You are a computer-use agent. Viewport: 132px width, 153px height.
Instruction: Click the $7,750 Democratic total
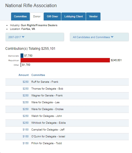pyautogui.click(x=28, y=56)
